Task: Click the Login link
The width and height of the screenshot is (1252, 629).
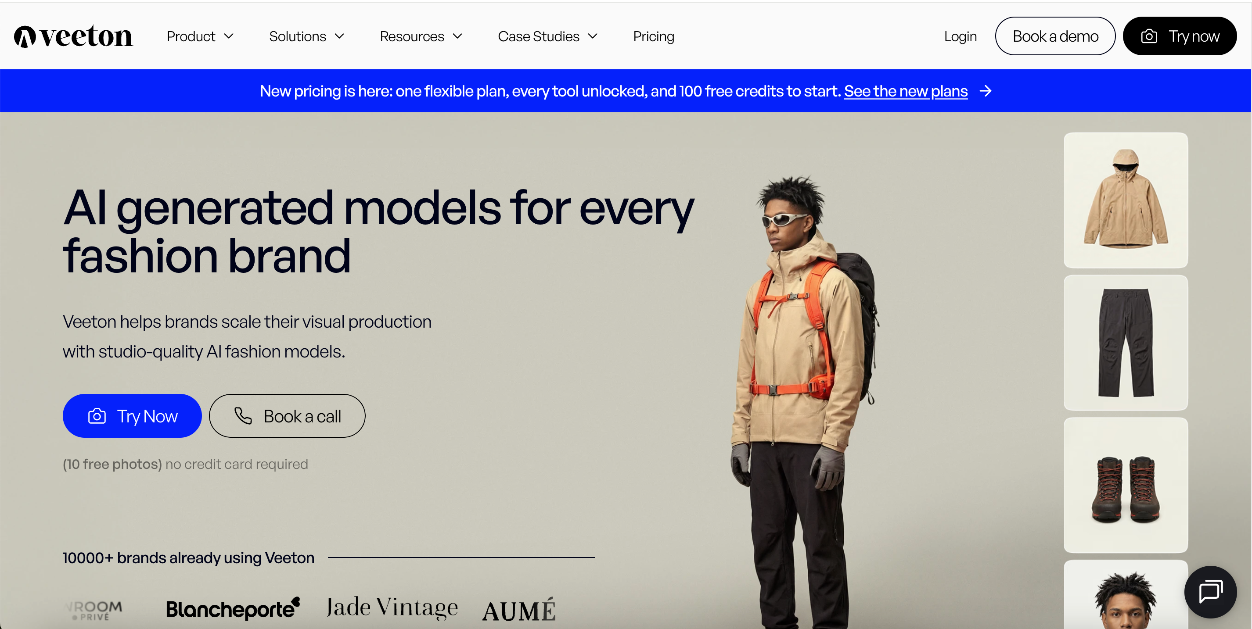Action: click(960, 36)
